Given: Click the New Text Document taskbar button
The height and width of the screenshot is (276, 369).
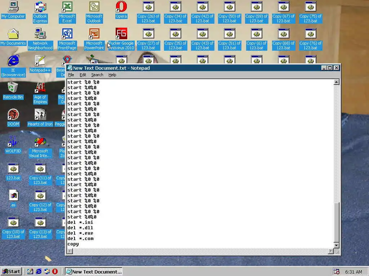Looking at the screenshot, I should coord(94,272).
